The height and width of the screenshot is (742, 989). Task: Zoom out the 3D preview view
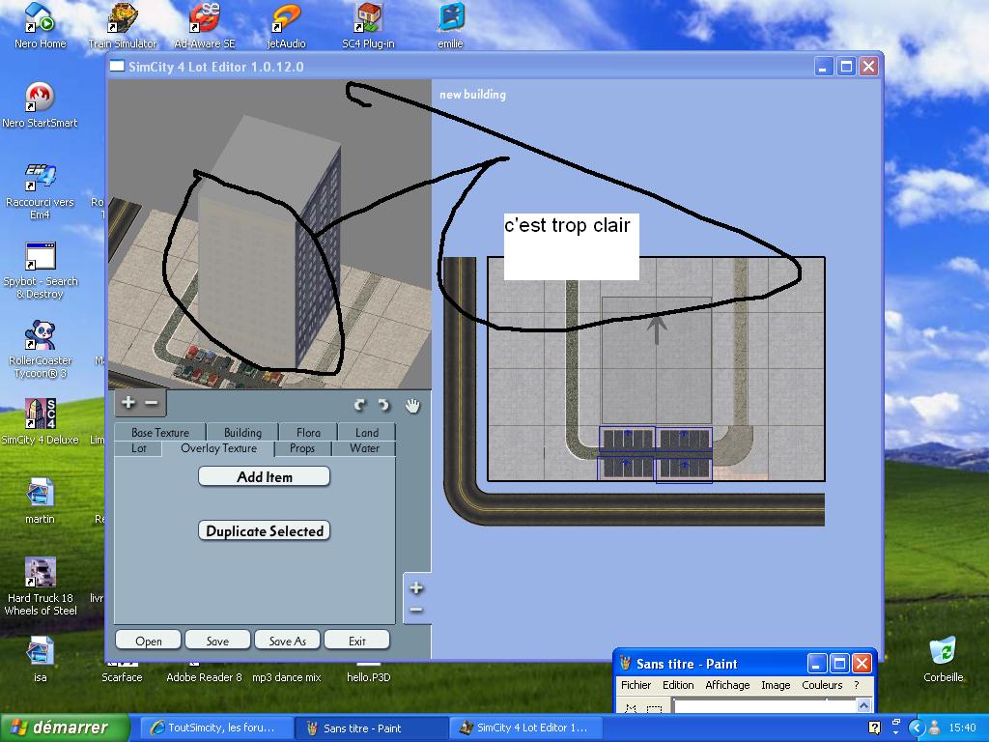coord(152,403)
